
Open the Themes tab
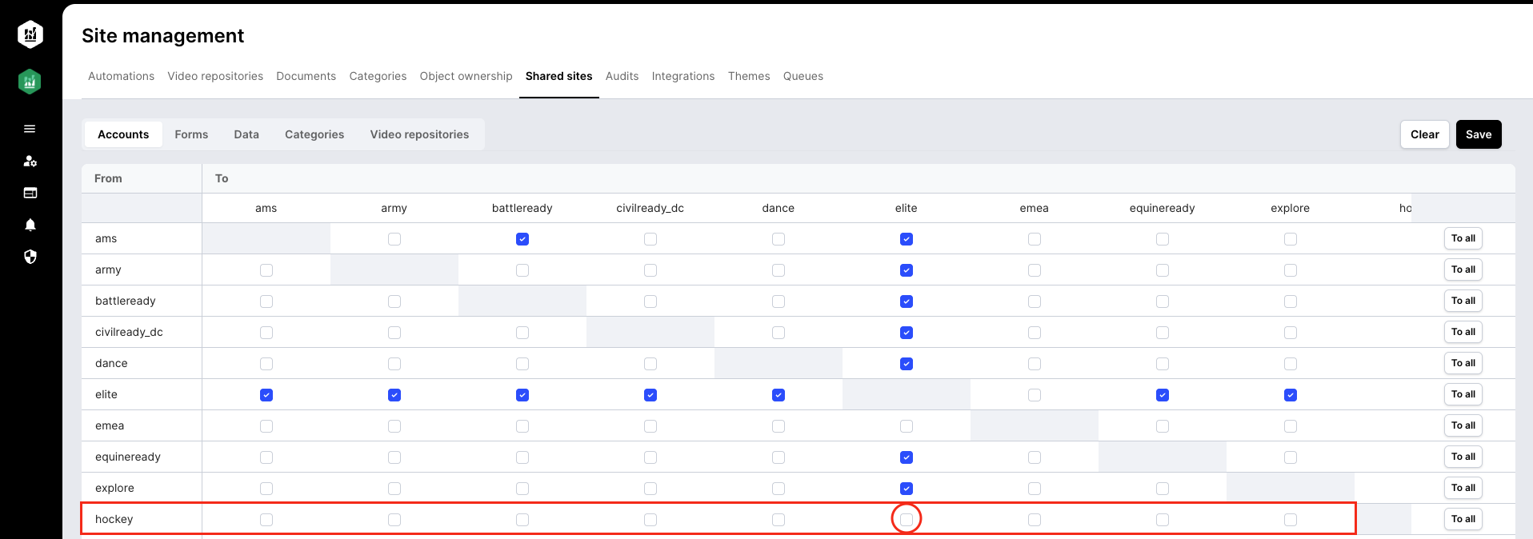tap(749, 76)
